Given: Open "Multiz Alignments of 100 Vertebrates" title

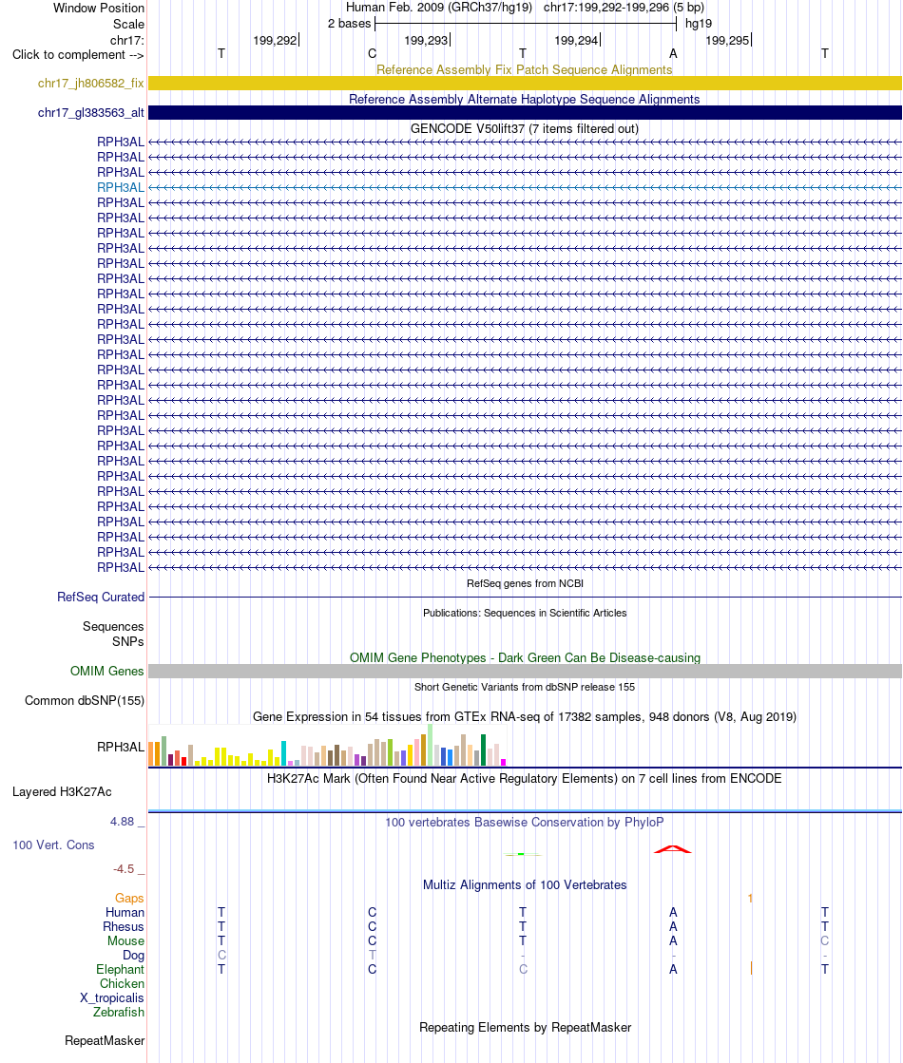Looking at the screenshot, I should 525,885.
